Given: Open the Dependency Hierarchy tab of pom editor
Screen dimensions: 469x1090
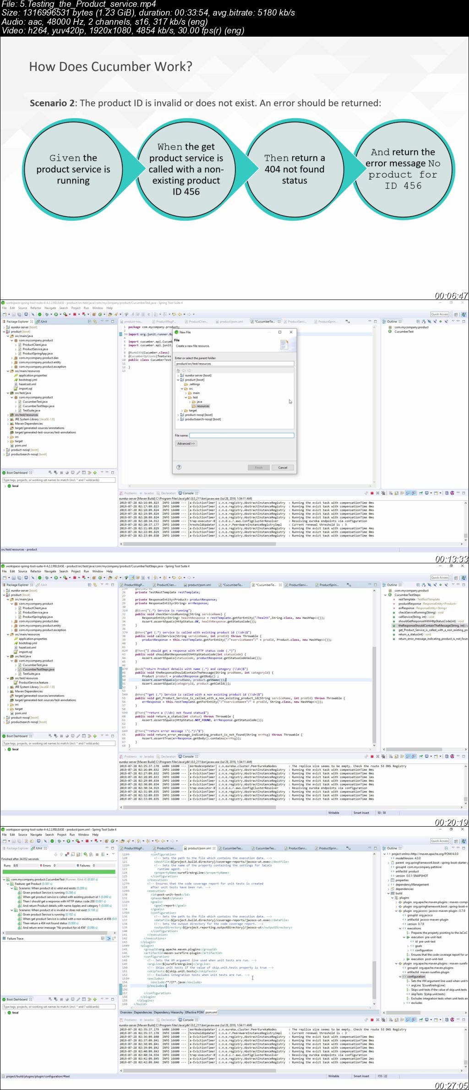Looking at the screenshot, I should pos(168,1012).
